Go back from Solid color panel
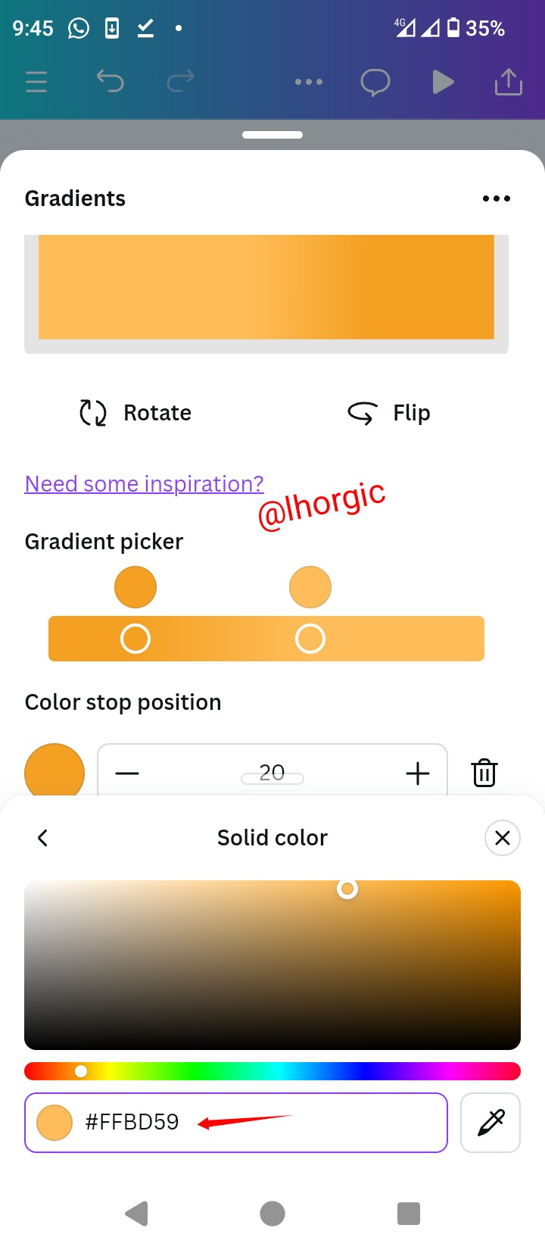Screen dimensions: 545x1250 (42, 838)
